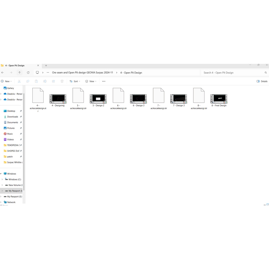Open the View dropdown
269x269 pixels.
91,81
